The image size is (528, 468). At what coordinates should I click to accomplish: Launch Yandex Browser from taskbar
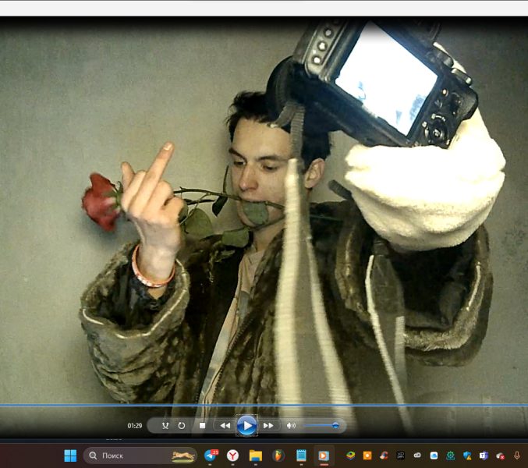233,456
